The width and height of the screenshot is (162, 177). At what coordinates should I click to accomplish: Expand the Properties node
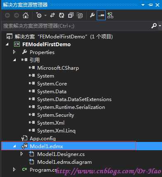point(14,52)
